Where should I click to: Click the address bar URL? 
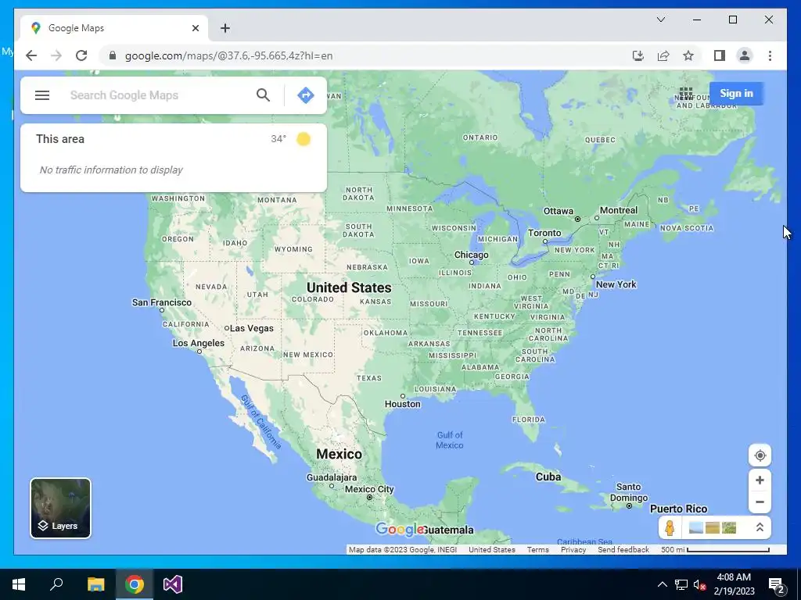[x=229, y=55]
